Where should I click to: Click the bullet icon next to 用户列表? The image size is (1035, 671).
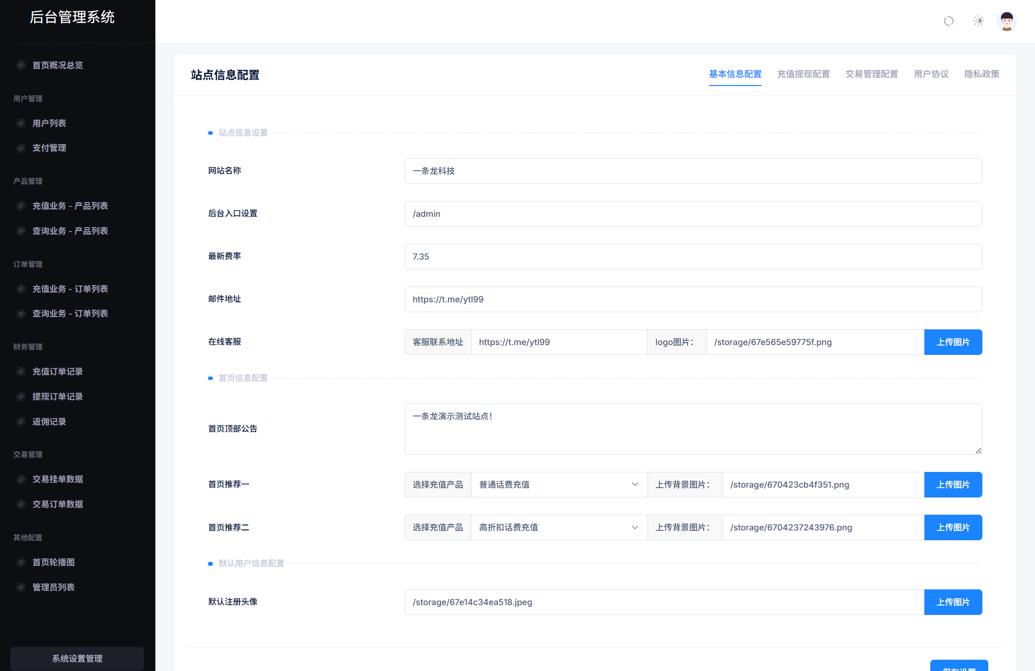(21, 123)
